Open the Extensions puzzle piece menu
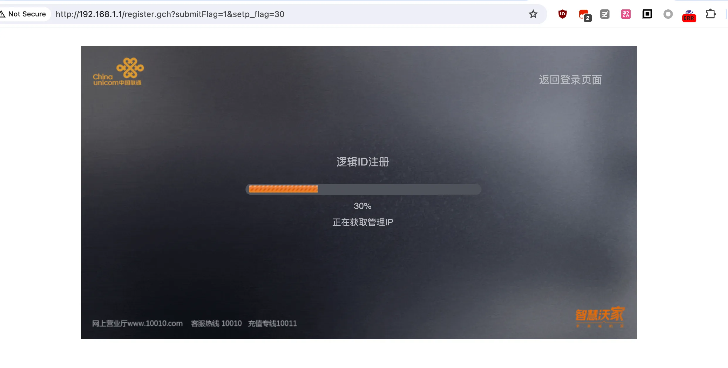 [711, 14]
